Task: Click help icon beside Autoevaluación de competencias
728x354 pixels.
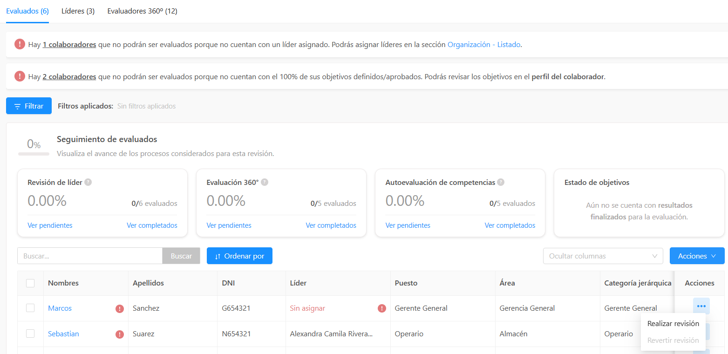Action: tap(501, 182)
